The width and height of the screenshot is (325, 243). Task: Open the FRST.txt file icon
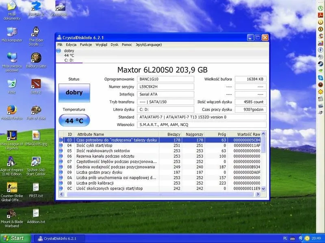point(36,190)
